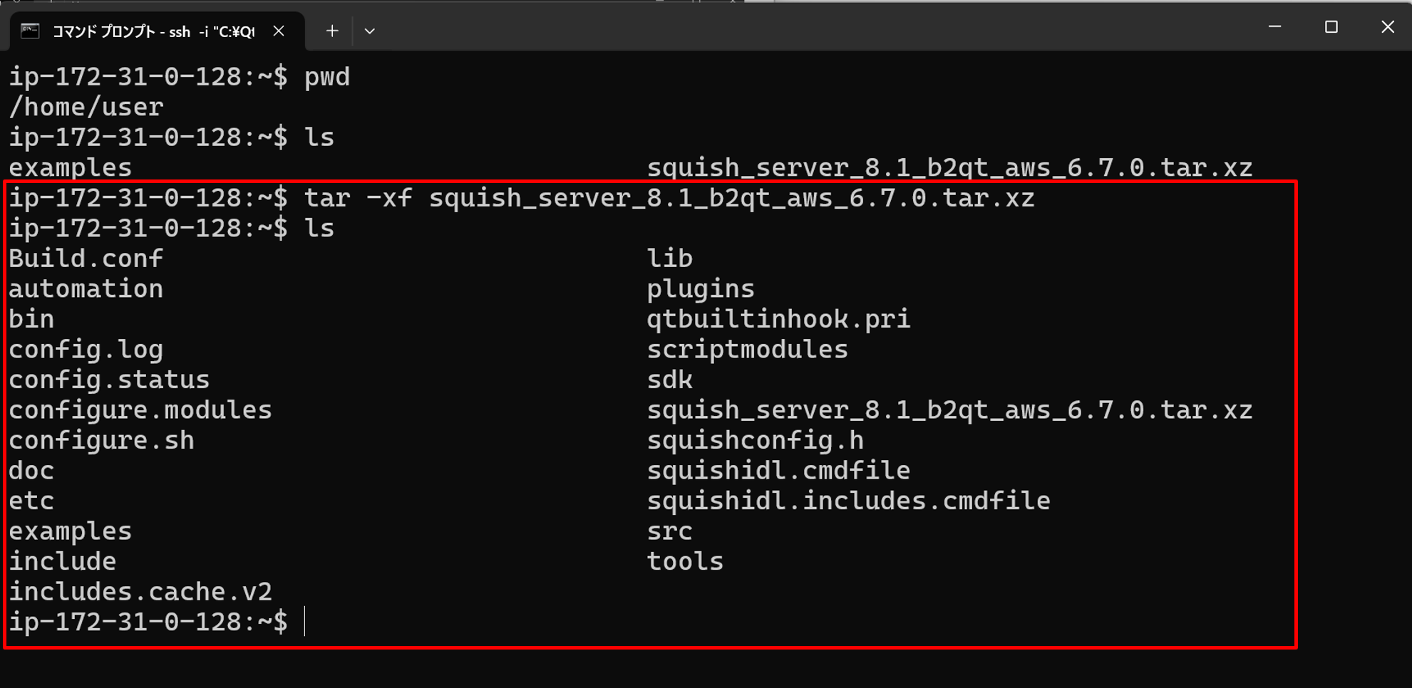Minimize the terminal window
The image size is (1412, 688).
(1275, 27)
